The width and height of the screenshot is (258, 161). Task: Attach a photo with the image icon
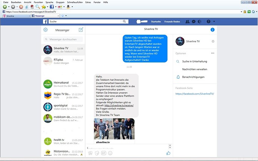90,153
